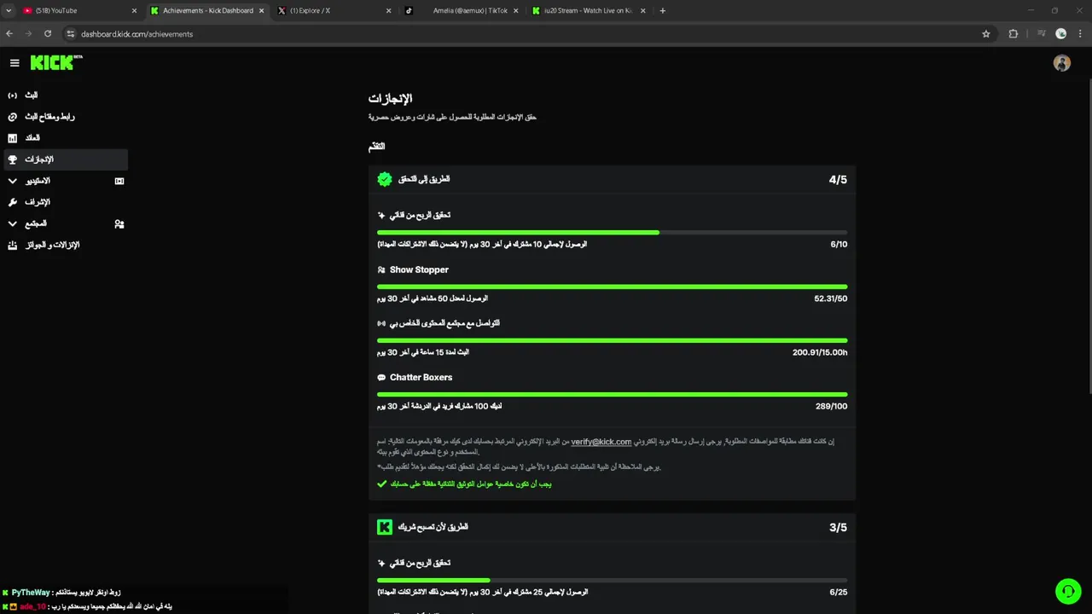Click the revenue (العائد) chart icon
Image resolution: width=1092 pixels, height=614 pixels.
(12, 138)
